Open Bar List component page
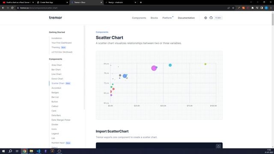This screenshot has width=274, height=154. [x=55, y=97]
